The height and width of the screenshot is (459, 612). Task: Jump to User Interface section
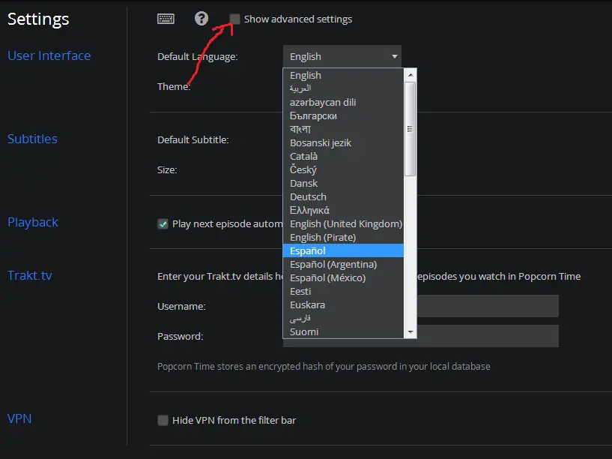tap(49, 55)
